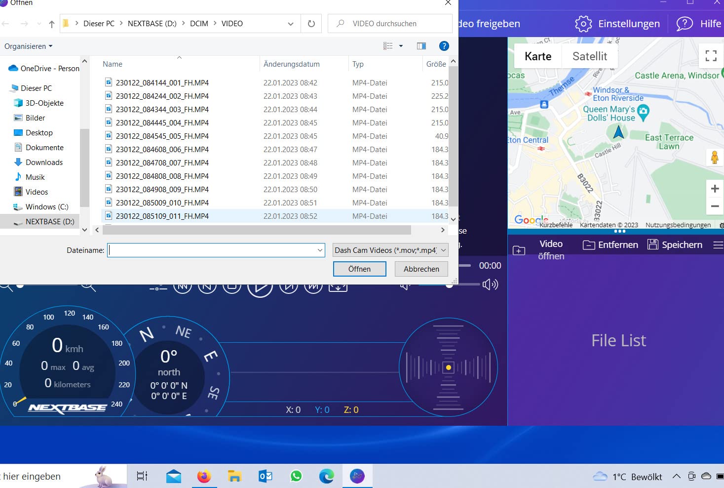Click the zoom slider handle in player
The image size is (724, 488).
click(20, 285)
